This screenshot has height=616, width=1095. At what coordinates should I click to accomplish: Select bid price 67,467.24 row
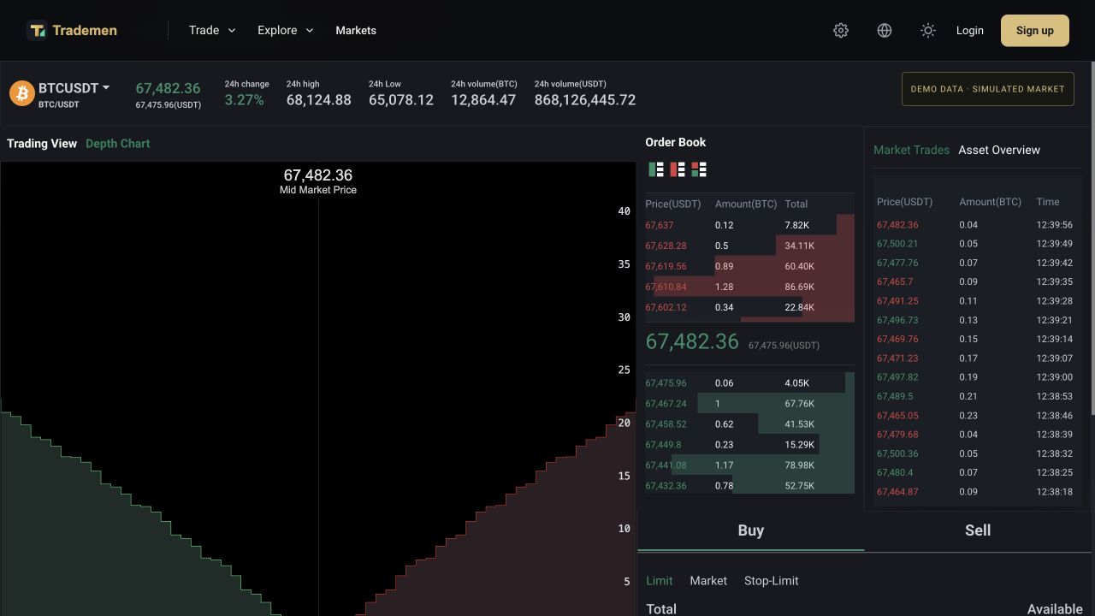(749, 404)
